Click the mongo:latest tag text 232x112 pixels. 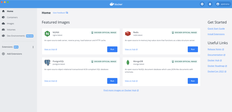tap(139, 64)
